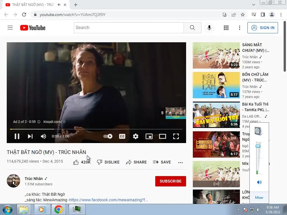Screen dimensions: 287x215
Task: Open the MewAmazing Facebook link in description
Action: click(x=108, y=200)
